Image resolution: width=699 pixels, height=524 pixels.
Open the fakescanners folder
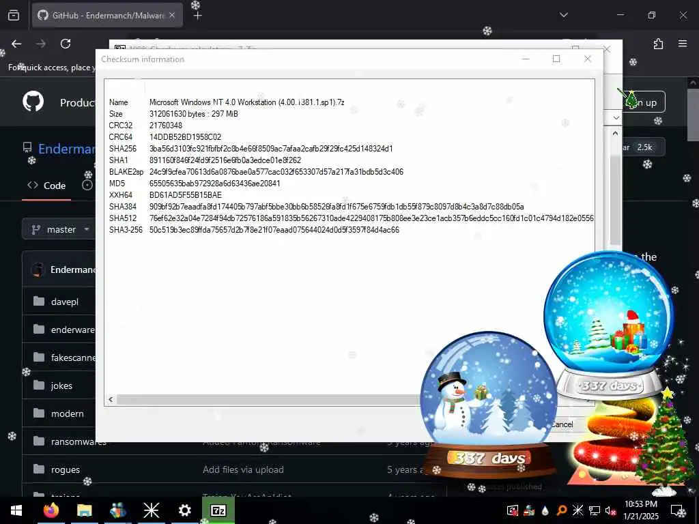pyautogui.click(x=73, y=358)
